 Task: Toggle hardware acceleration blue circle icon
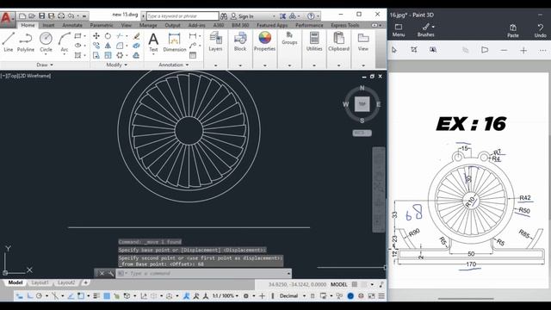coord(350,296)
